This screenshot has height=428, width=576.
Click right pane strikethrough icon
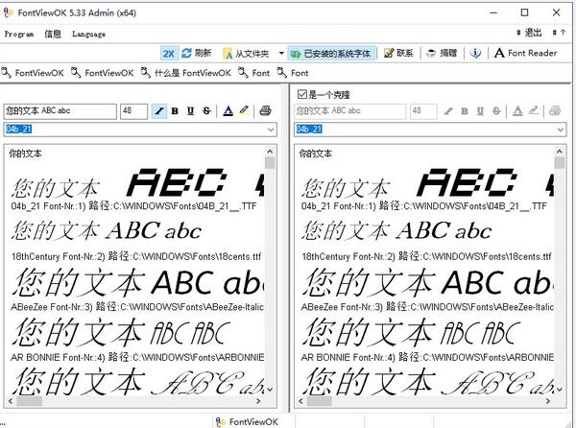pos(496,111)
